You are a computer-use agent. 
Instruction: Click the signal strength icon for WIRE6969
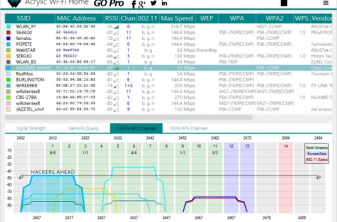pos(116,86)
